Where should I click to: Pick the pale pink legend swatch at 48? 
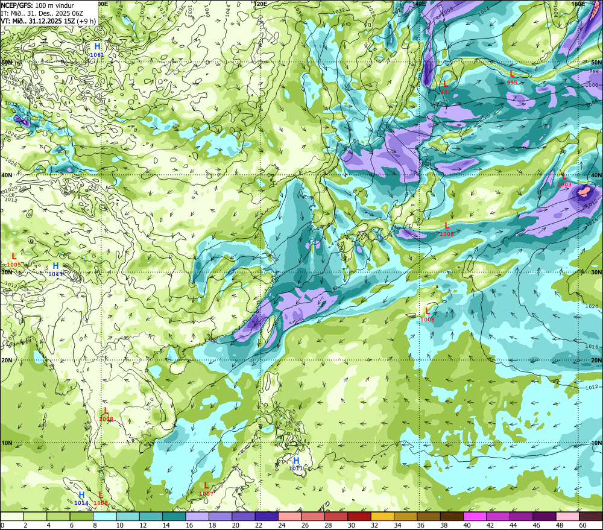pyautogui.click(x=568, y=516)
